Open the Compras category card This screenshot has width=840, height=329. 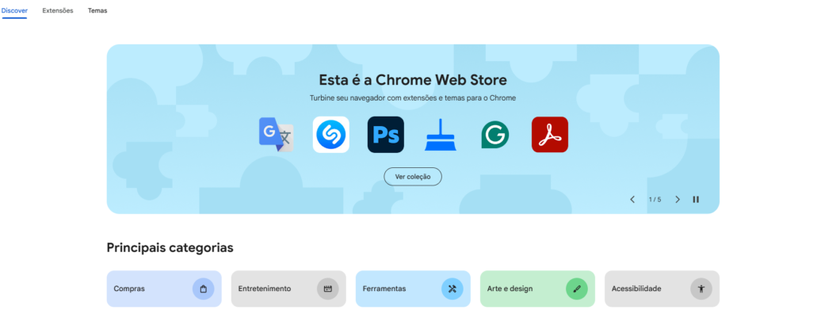coord(164,289)
